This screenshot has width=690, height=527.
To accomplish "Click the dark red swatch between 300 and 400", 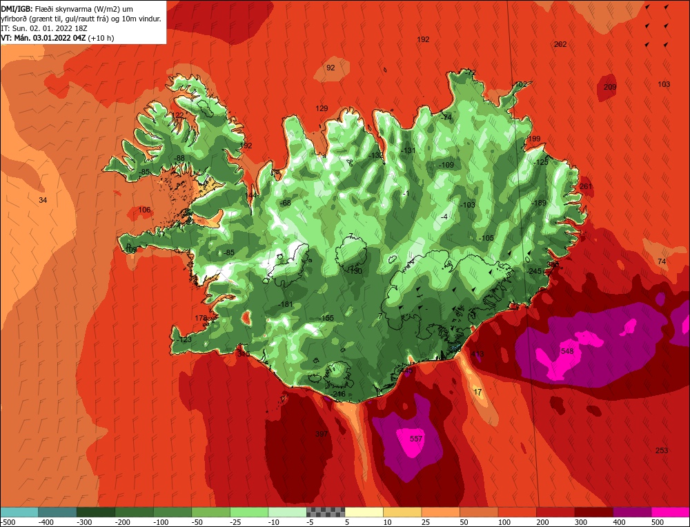I will (594, 512).
